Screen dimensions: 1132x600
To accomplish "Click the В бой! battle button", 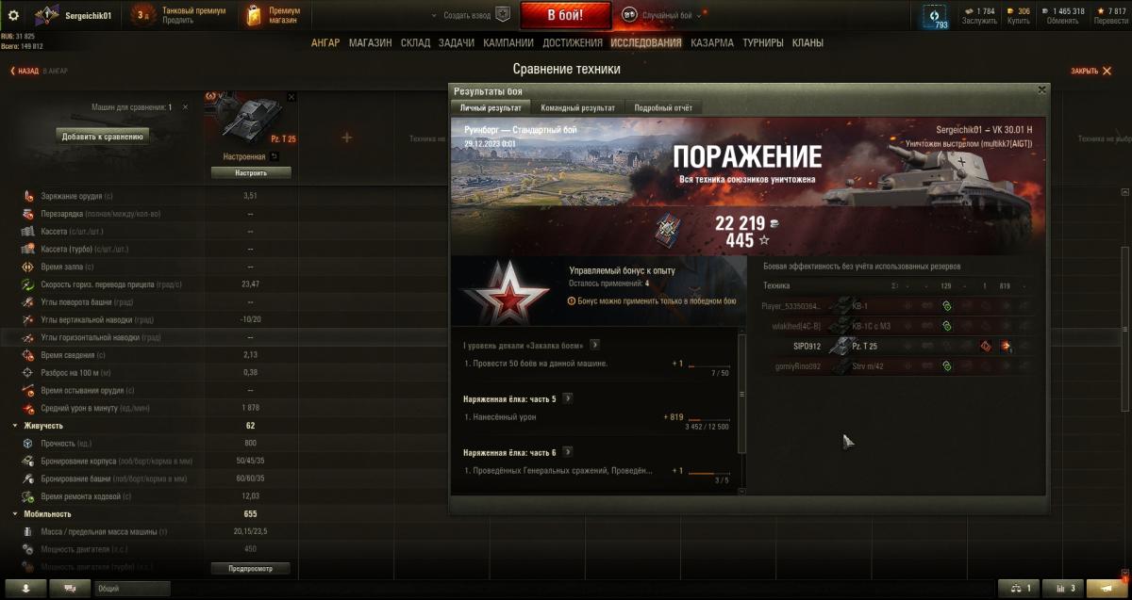I will tap(565, 15).
